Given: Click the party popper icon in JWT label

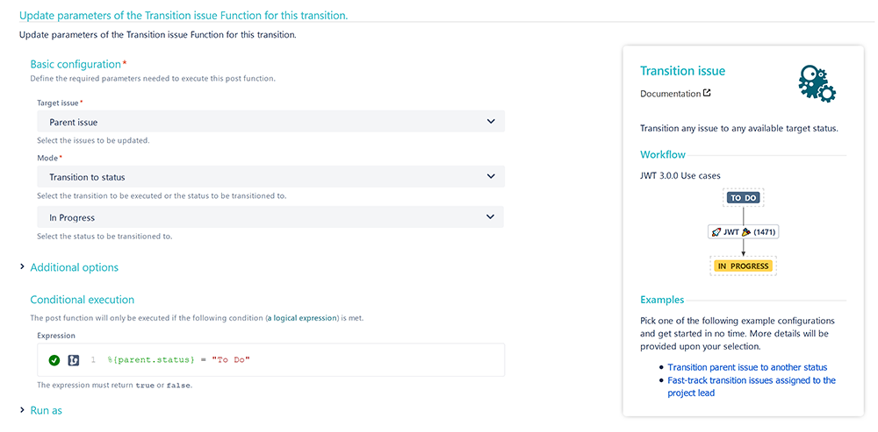Looking at the screenshot, I should coord(745,232).
